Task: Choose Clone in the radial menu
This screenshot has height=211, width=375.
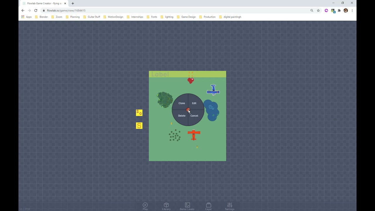Action: point(182,103)
